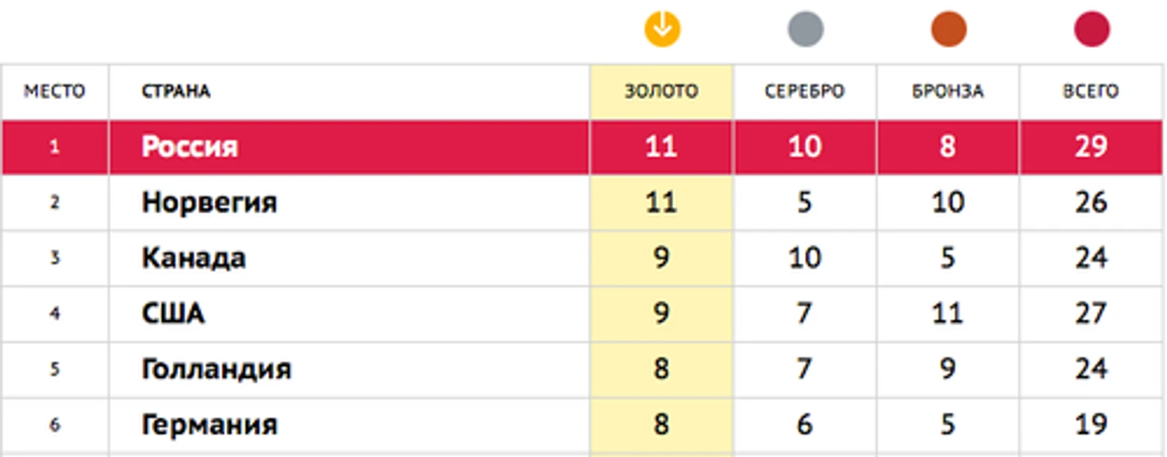Viewport: 1167px width, 457px height.
Task: Select the ВСЕГО column header
Action: pyautogui.click(x=1091, y=91)
